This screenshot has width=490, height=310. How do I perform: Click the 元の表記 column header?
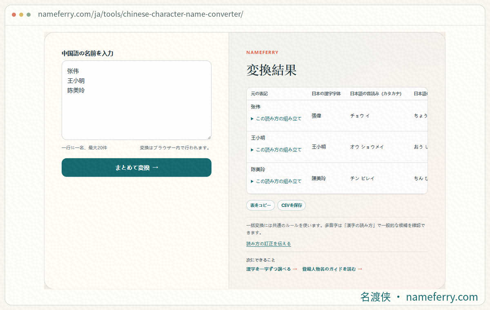(259, 94)
